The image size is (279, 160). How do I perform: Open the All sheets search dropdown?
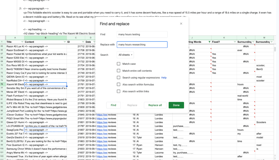pos(125,55)
